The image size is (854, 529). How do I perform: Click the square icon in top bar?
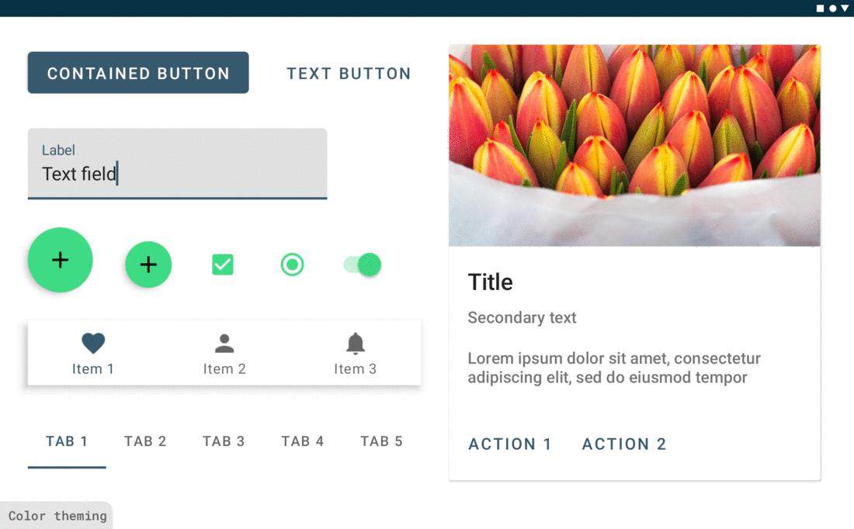click(821, 9)
